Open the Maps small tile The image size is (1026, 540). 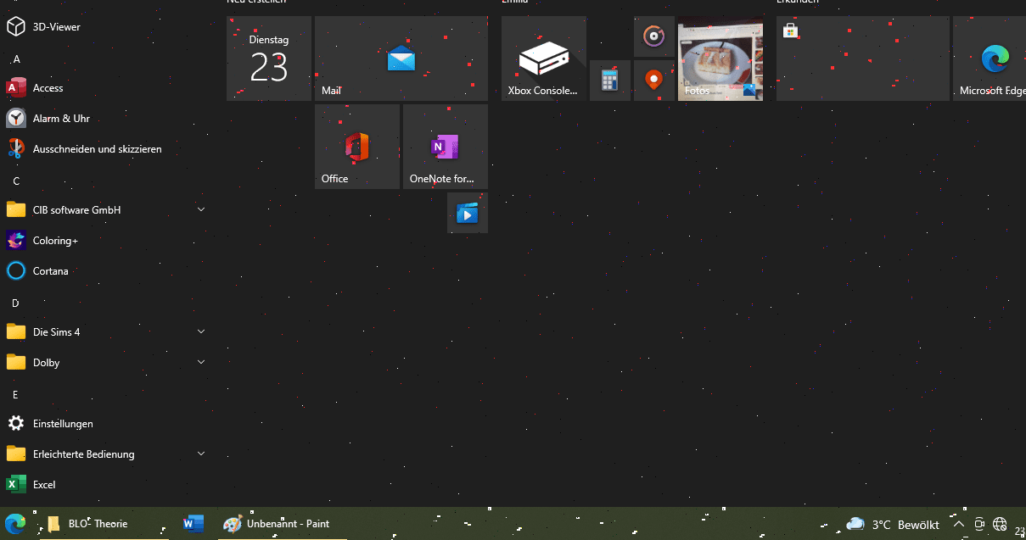pos(654,81)
